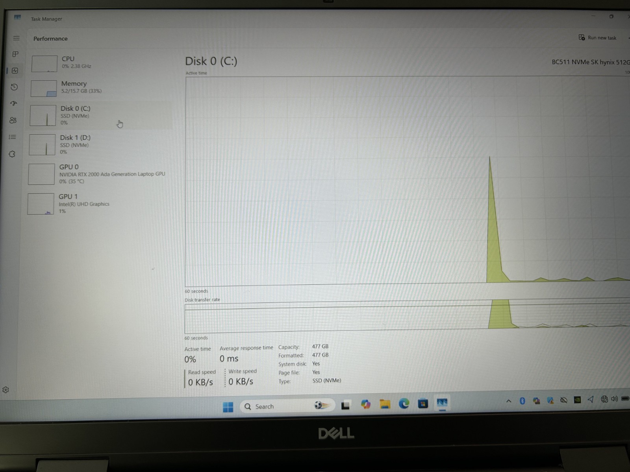
Task: Open the Services page icon
Action: coord(12,154)
